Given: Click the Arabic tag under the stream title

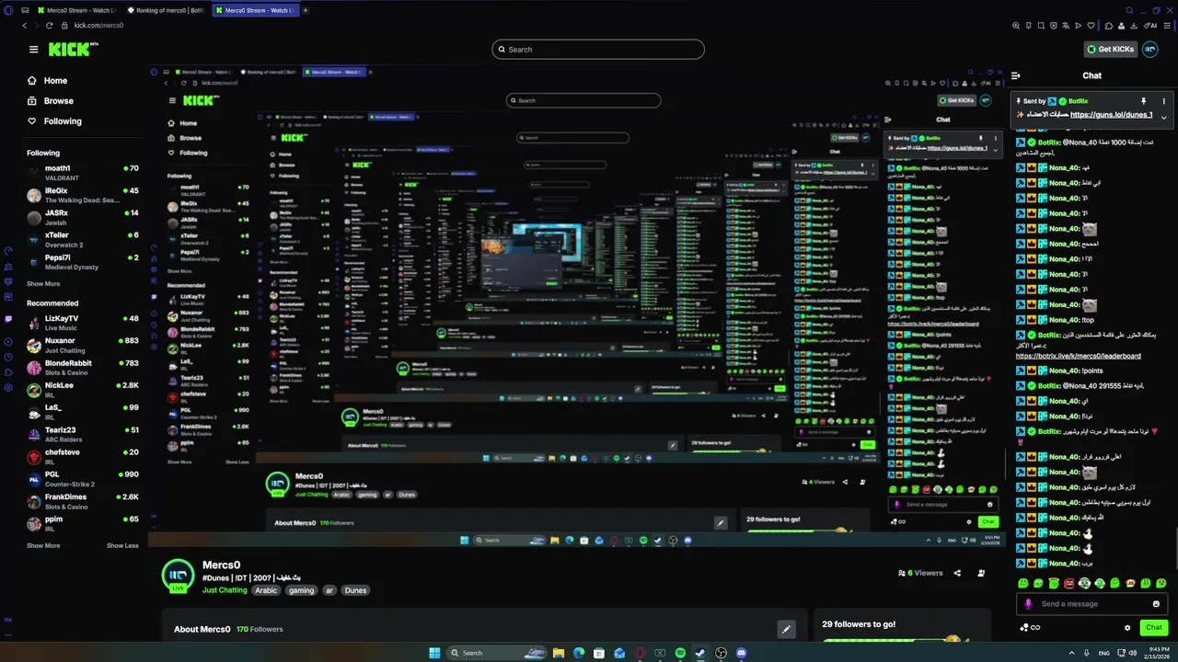Looking at the screenshot, I should pos(266,590).
